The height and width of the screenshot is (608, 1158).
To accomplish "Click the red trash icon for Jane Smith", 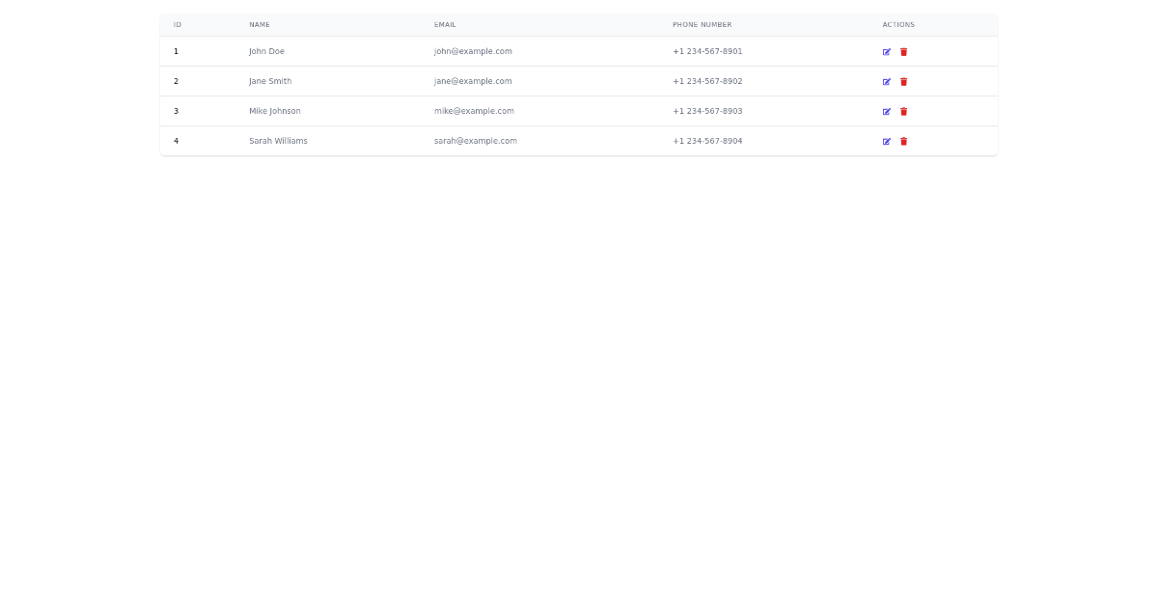I will (903, 82).
